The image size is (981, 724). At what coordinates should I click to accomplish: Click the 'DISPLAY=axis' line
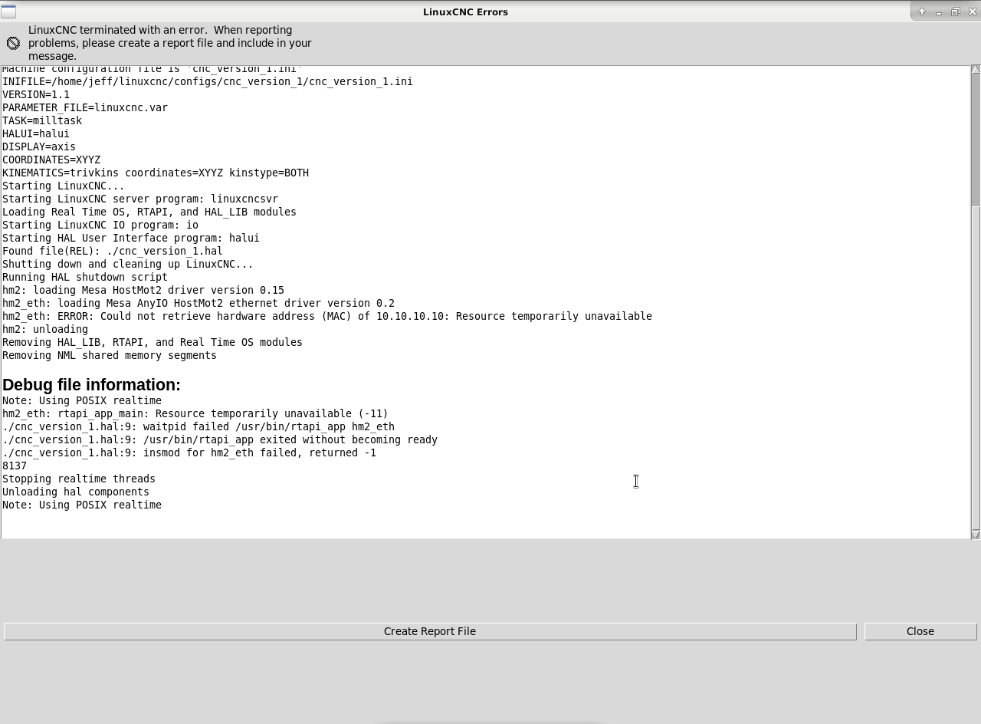(x=39, y=146)
